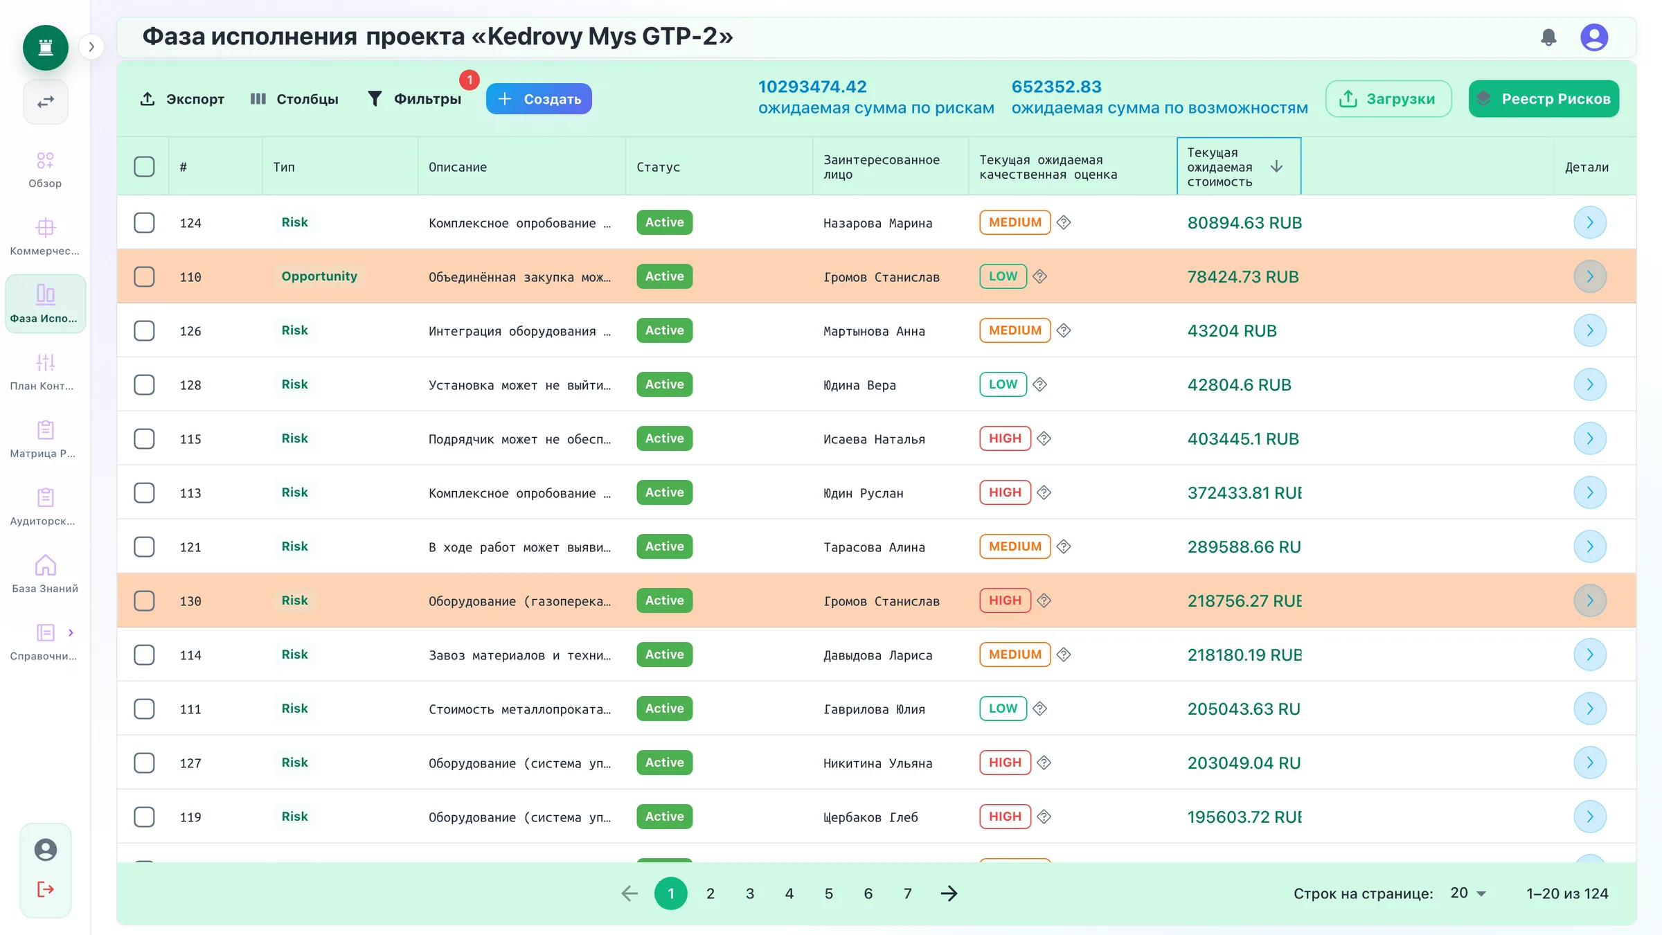The height and width of the screenshot is (935, 1662).
Task: Open details chevron for row 121
Action: [x=1590, y=546]
